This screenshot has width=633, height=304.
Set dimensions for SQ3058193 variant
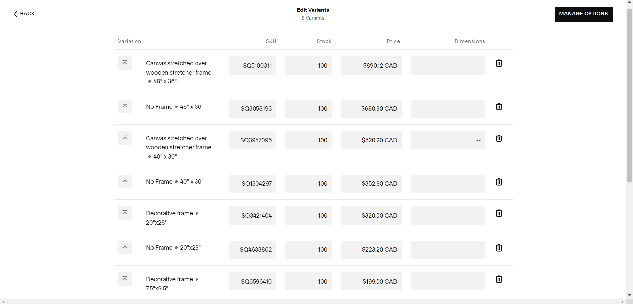pos(448,108)
